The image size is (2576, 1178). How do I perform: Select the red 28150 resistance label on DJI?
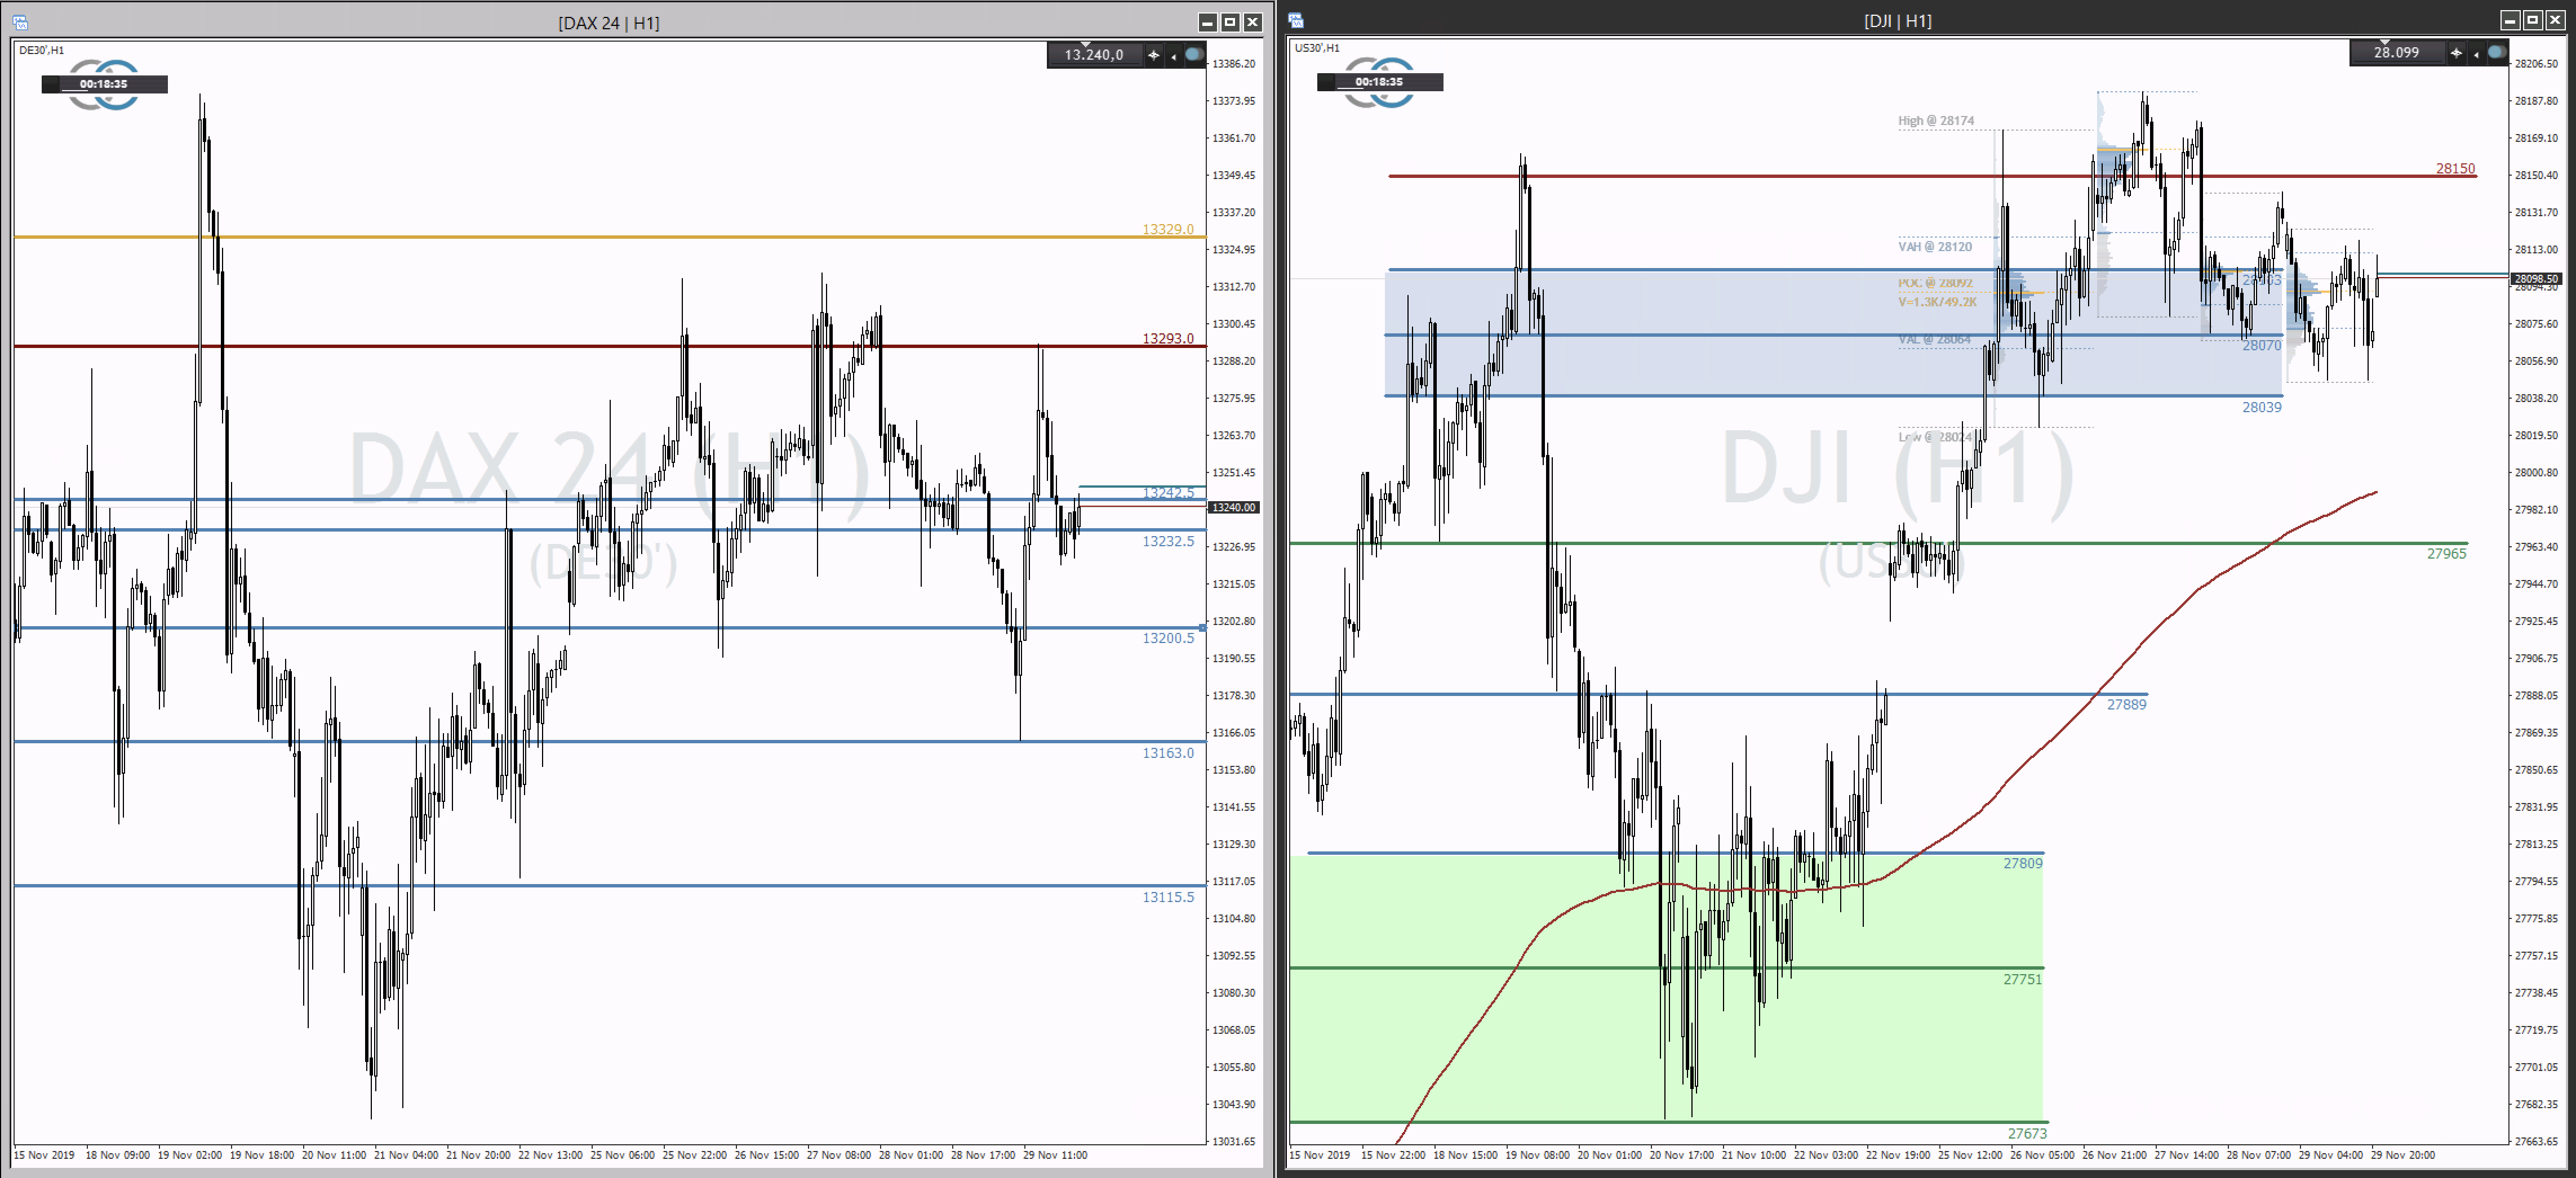[x=2455, y=169]
